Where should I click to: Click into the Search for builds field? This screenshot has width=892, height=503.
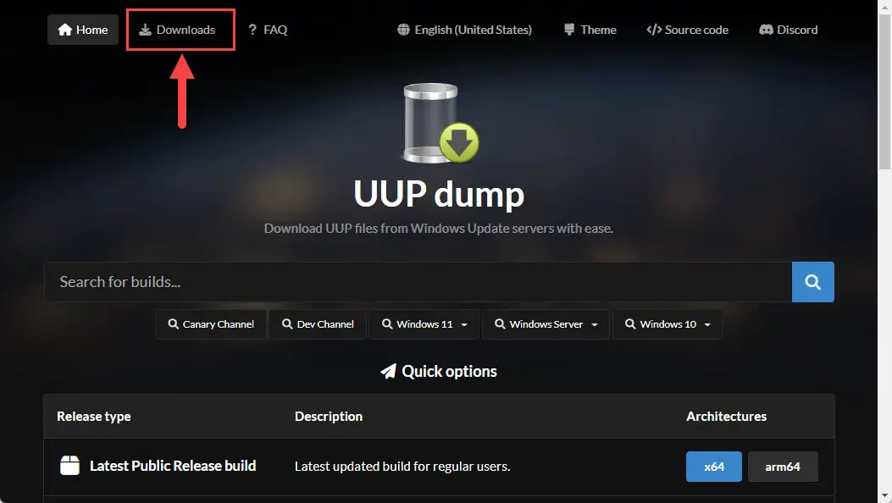coord(418,282)
